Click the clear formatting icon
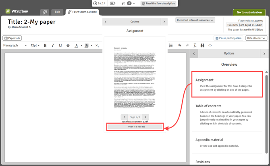 pyautogui.click(x=195, y=46)
